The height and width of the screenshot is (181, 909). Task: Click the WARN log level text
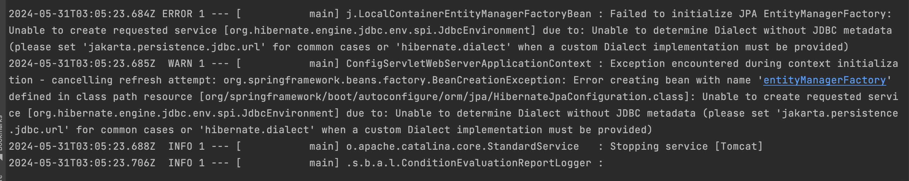tap(180, 64)
